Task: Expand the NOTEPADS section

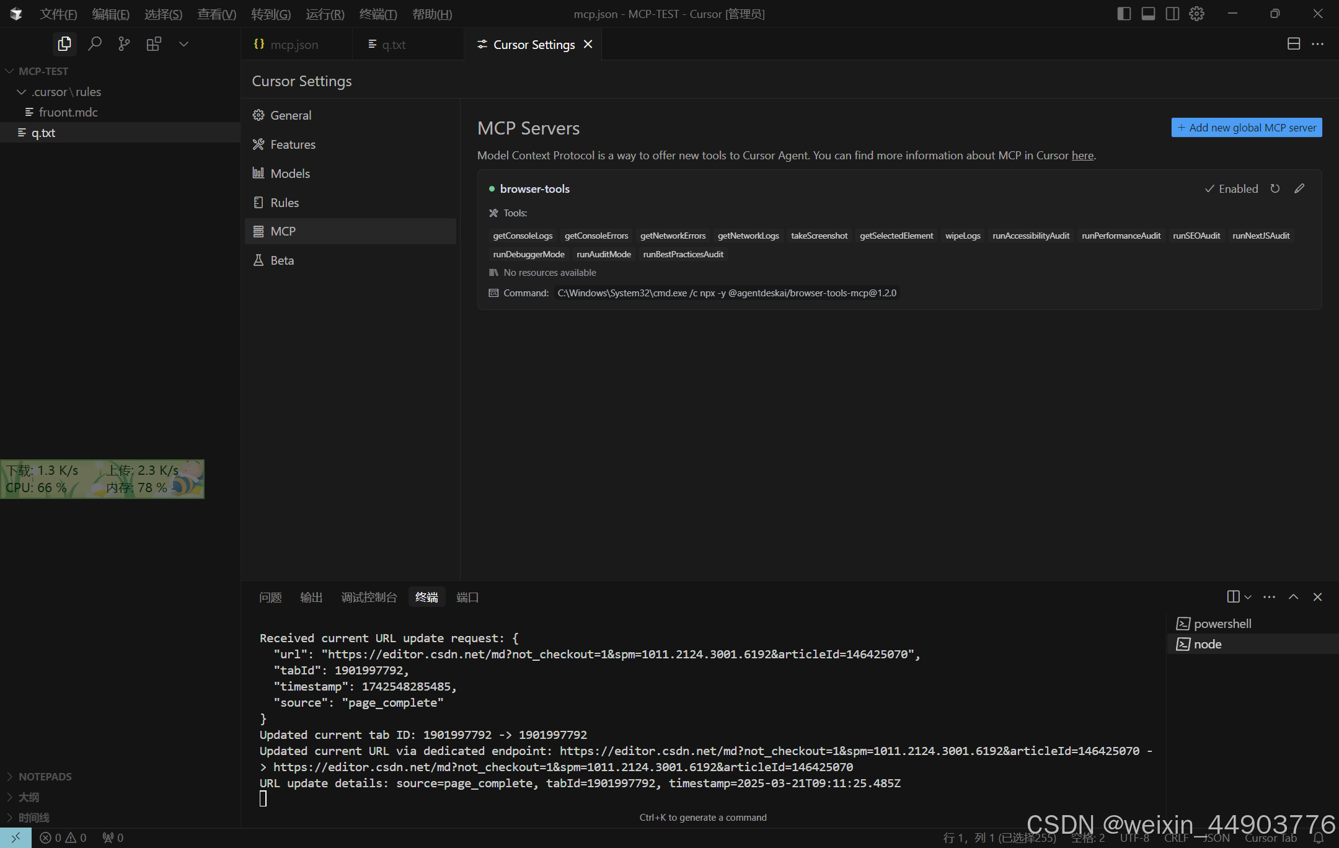Action: click(x=45, y=777)
